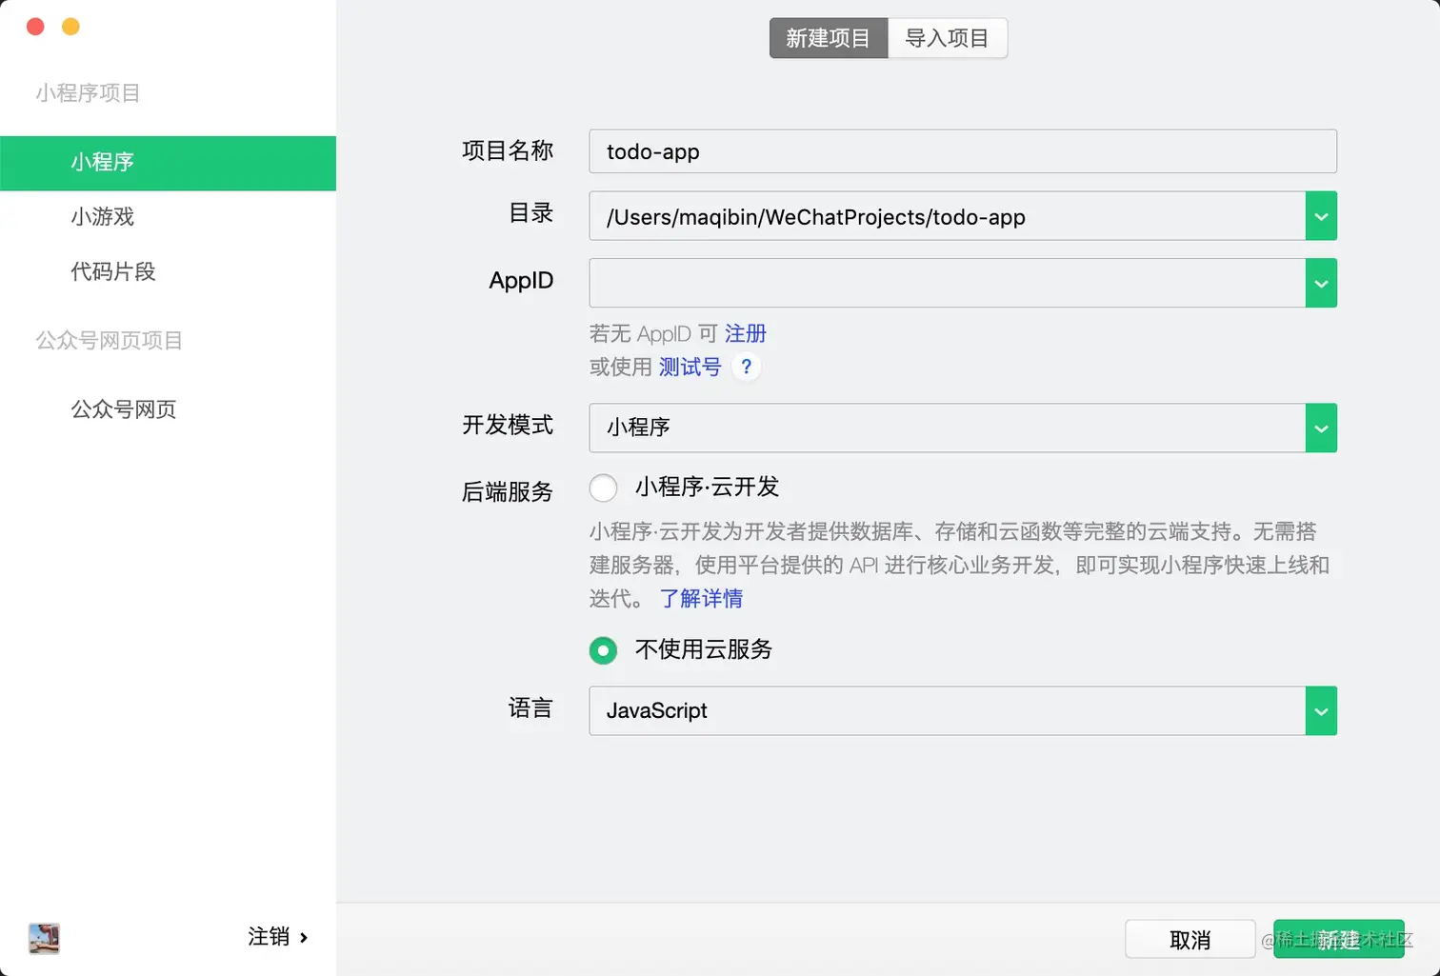Click the 注册 link to register AppID
Image resolution: width=1440 pixels, height=976 pixels.
tap(746, 333)
